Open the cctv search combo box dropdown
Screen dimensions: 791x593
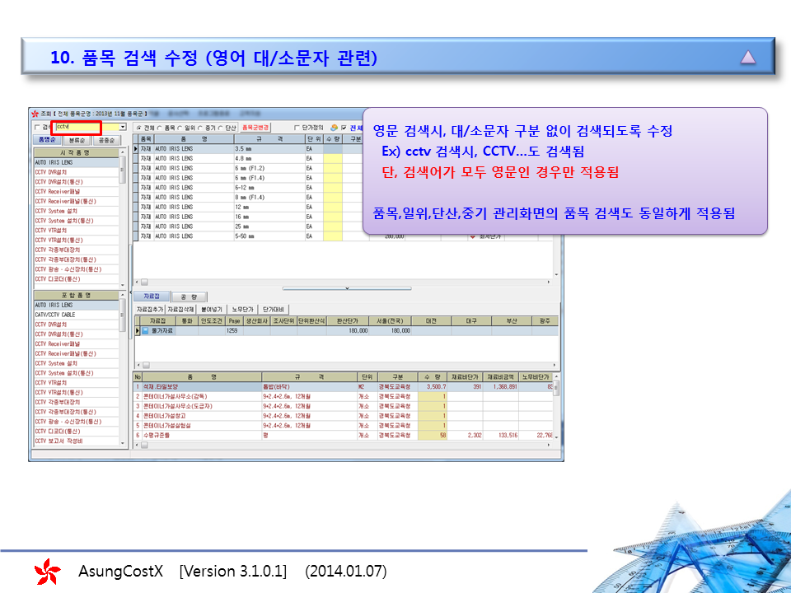click(123, 128)
